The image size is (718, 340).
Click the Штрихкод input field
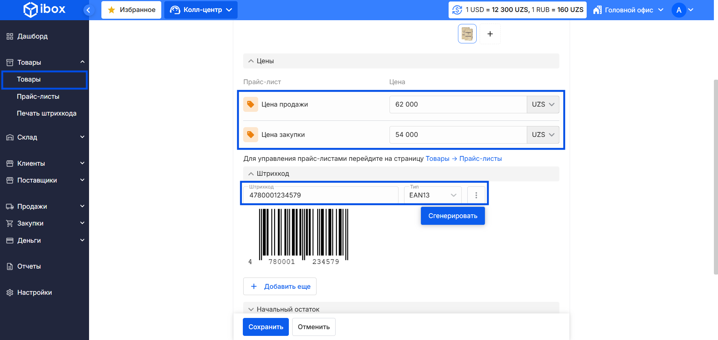click(320, 195)
